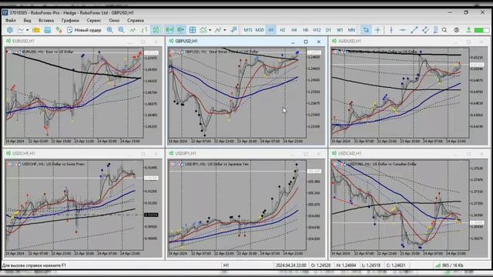Switch chart to bar chart type

point(144,30)
